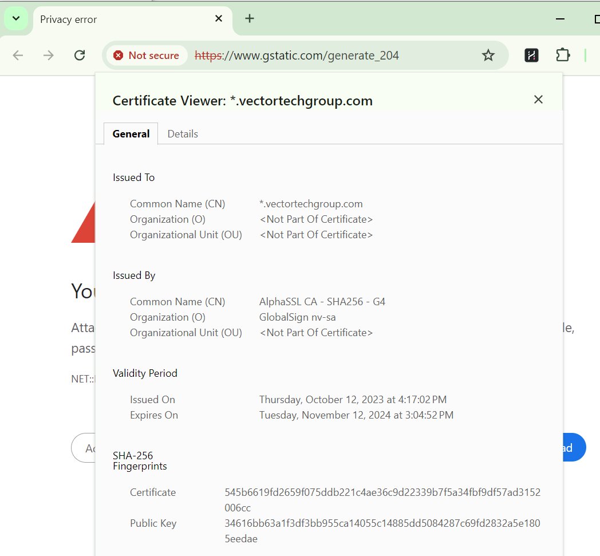Click the Certificate Viewer title text
600x556 pixels.
pyautogui.click(x=243, y=101)
